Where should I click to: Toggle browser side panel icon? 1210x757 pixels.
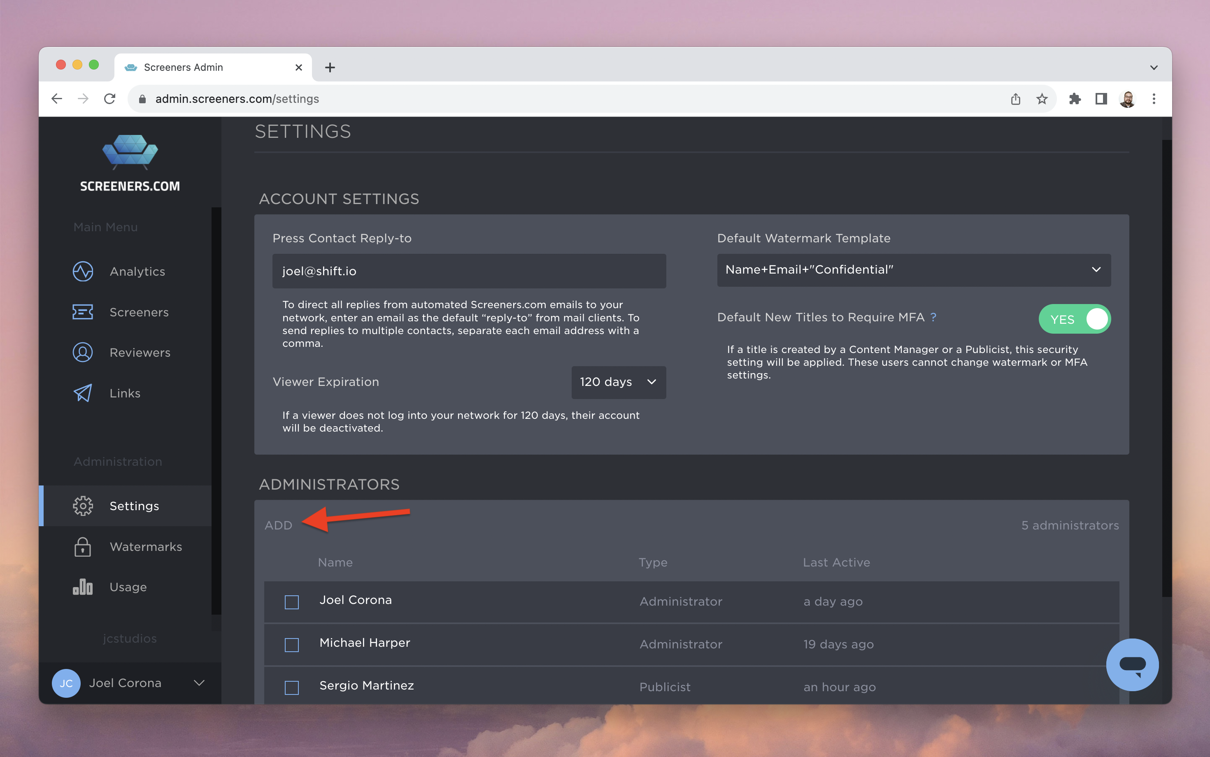(1101, 99)
